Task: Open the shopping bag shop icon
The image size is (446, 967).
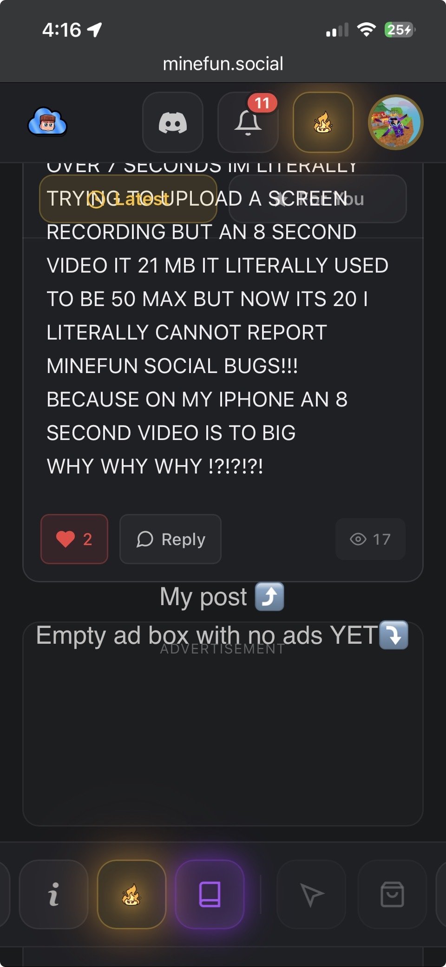Action: (392, 894)
